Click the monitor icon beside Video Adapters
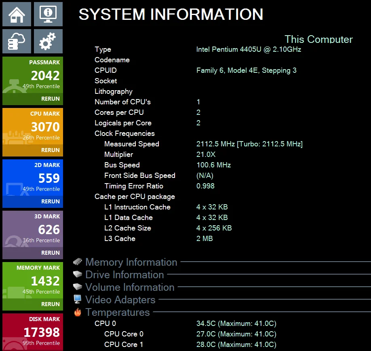 click(x=78, y=299)
